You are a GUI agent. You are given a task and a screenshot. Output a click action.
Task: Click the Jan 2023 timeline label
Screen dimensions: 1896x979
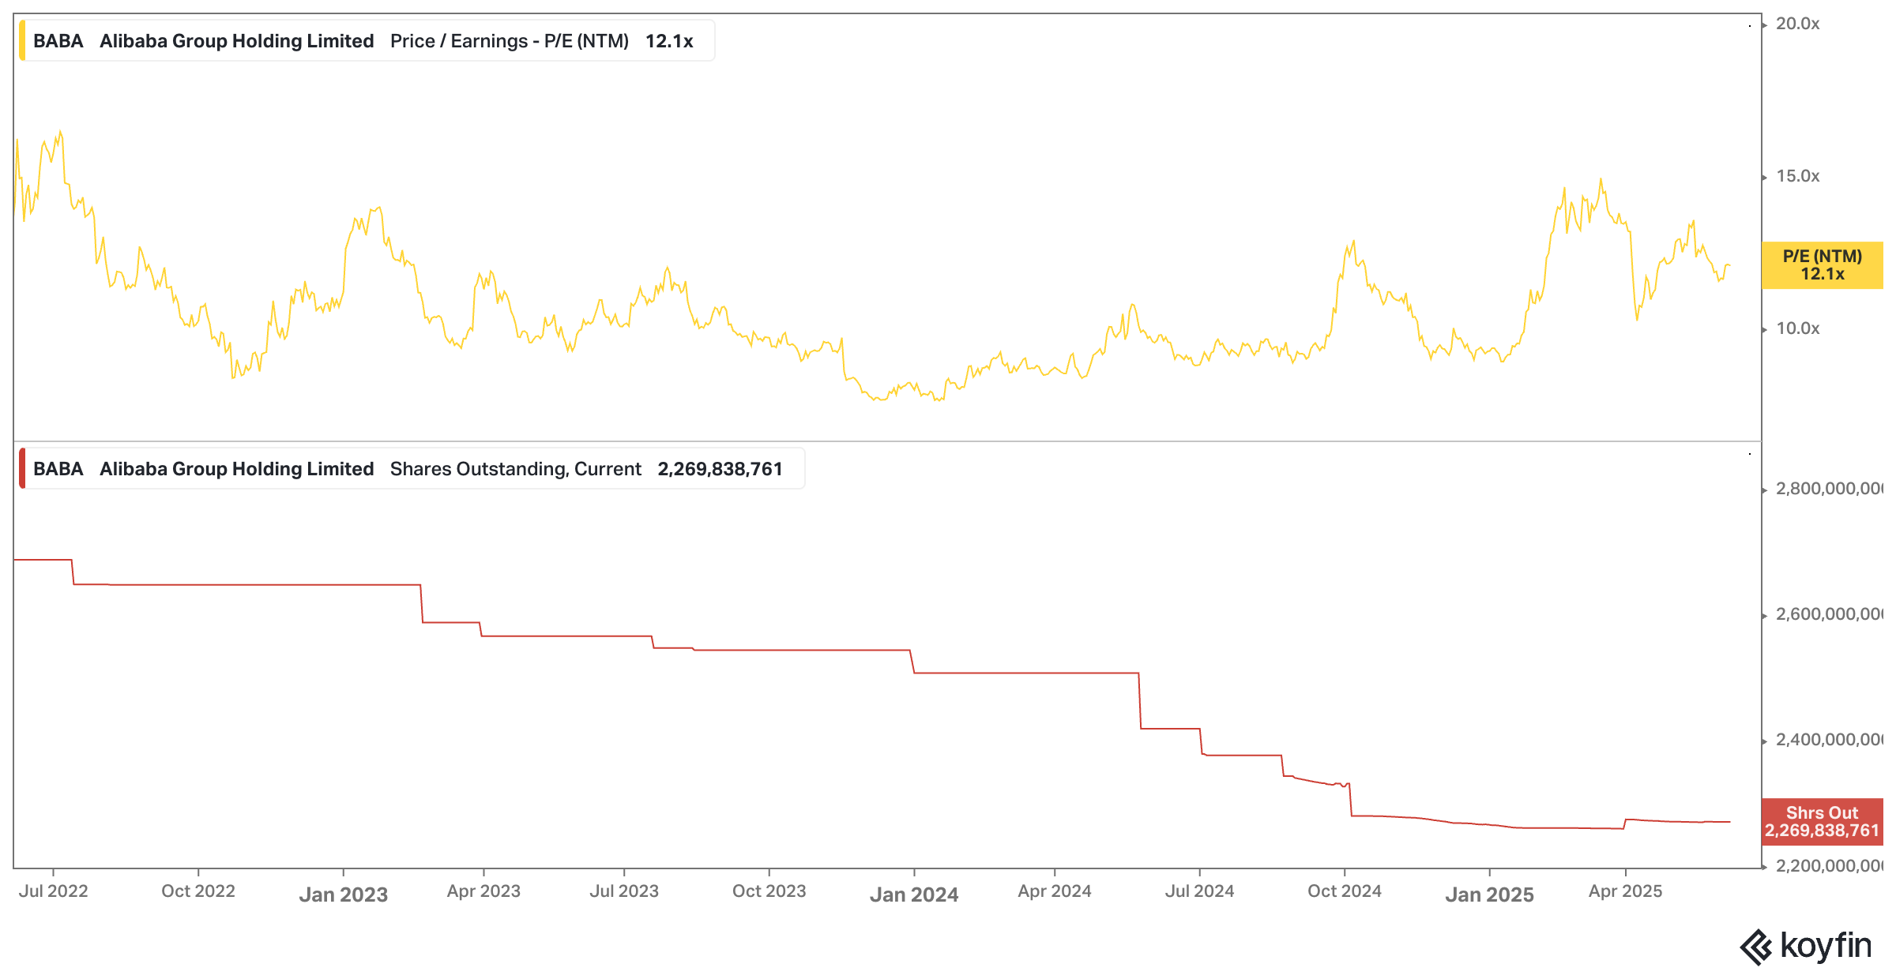point(343,895)
